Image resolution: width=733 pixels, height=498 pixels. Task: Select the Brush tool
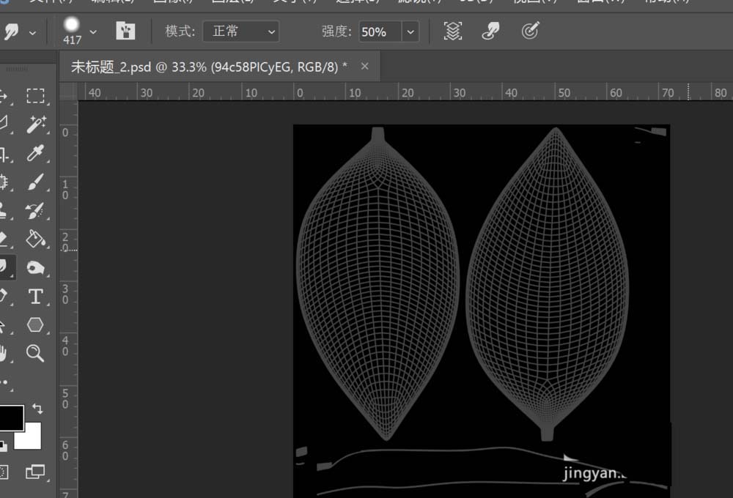click(x=34, y=182)
